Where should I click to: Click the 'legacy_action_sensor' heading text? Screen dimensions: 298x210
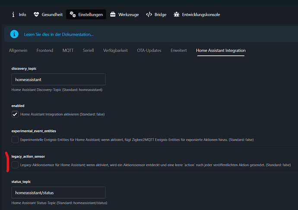tap(28, 156)
